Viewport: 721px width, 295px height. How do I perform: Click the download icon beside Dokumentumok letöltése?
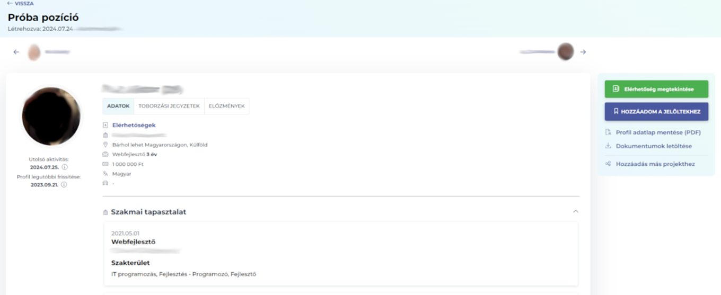tap(608, 146)
